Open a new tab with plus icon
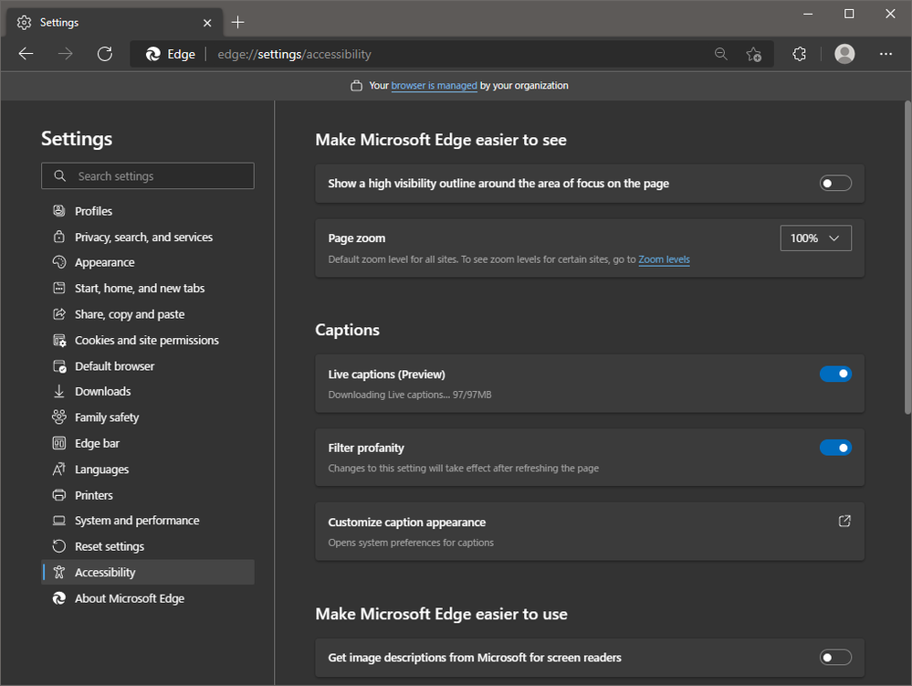Viewport: 912px width, 686px height. [x=238, y=22]
